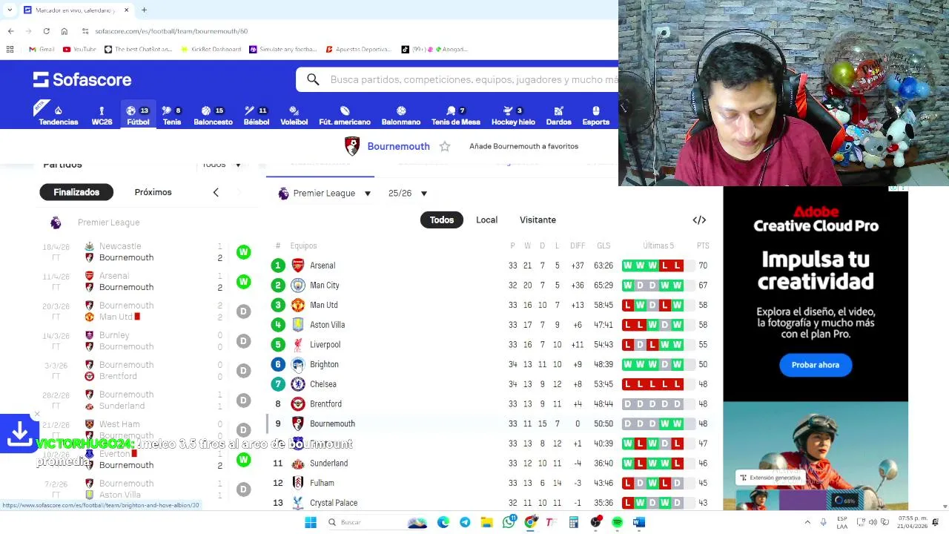Screen dimensions: 949x534
Task: Open the browser home page
Action: [x=64, y=31]
